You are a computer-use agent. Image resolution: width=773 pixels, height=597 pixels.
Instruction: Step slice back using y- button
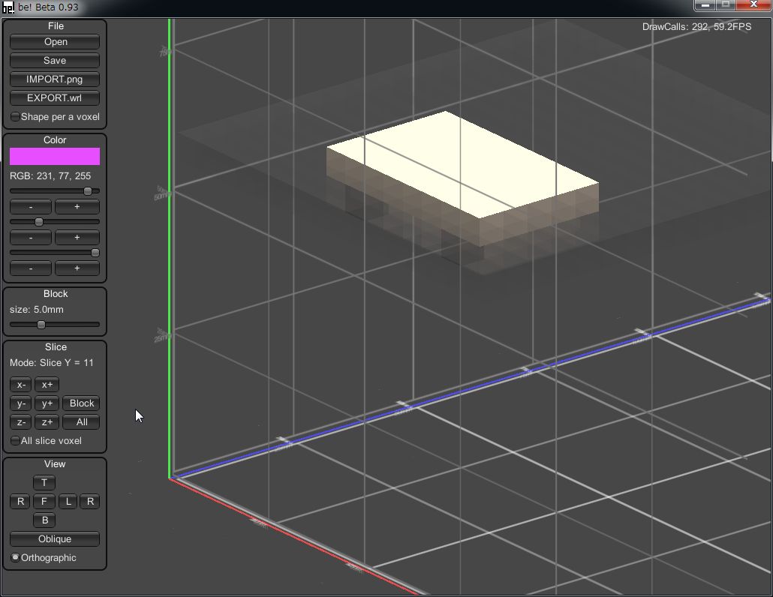coord(21,403)
